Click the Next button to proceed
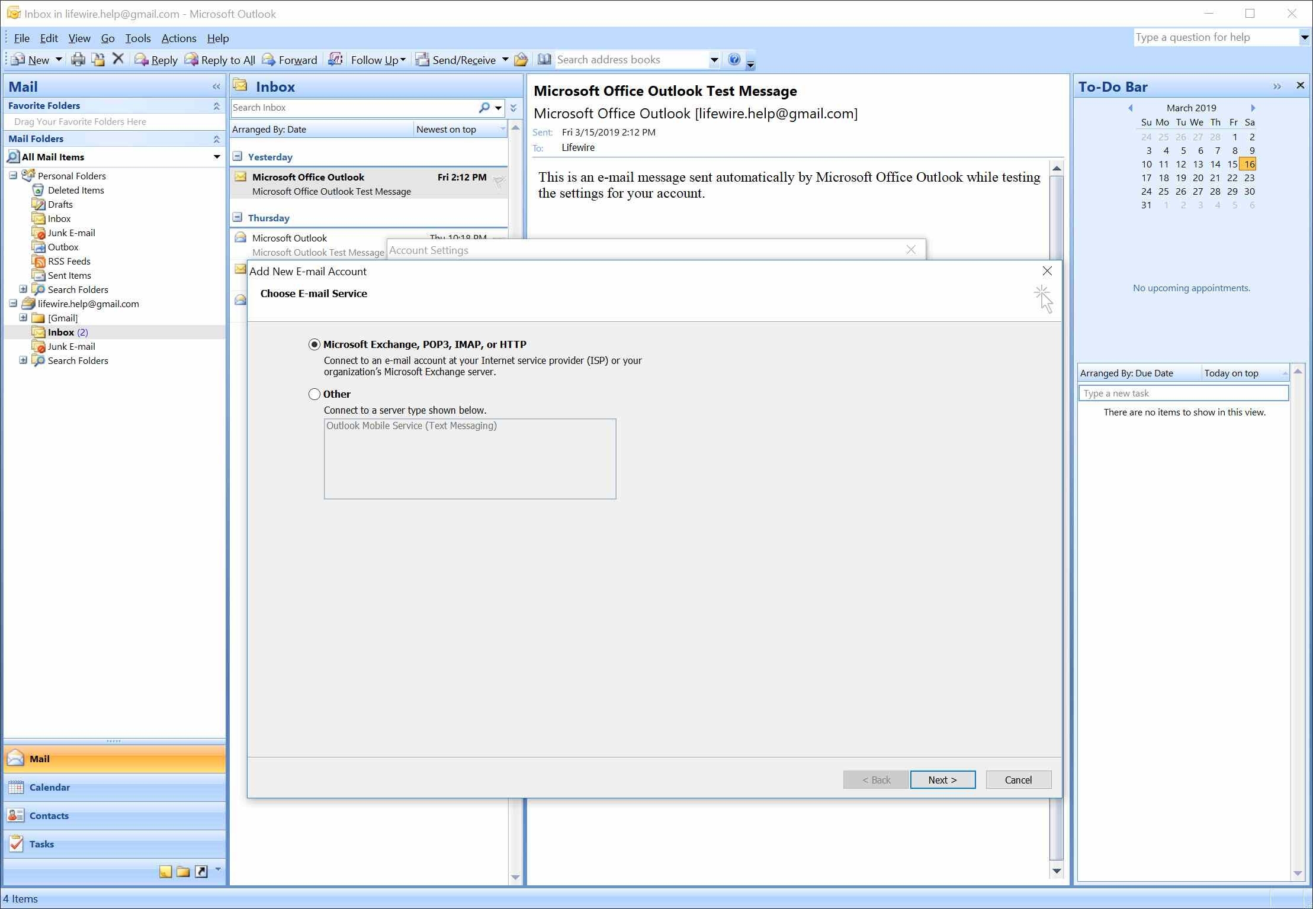This screenshot has width=1313, height=909. click(942, 779)
